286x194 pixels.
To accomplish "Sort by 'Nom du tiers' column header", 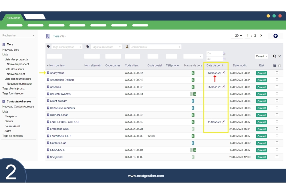I will point(57,65).
